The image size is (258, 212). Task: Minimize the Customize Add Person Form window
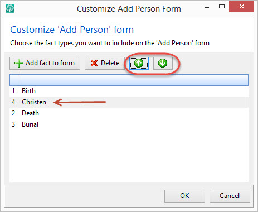click(207, 8)
